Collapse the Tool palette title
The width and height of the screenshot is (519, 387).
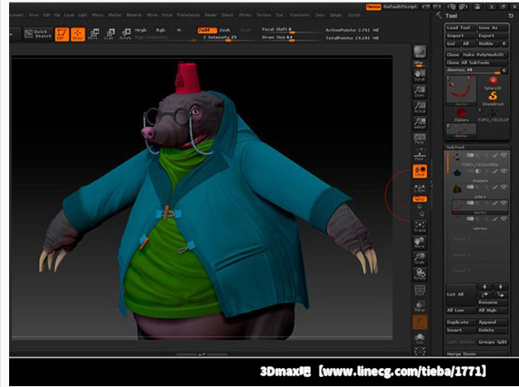451,16
